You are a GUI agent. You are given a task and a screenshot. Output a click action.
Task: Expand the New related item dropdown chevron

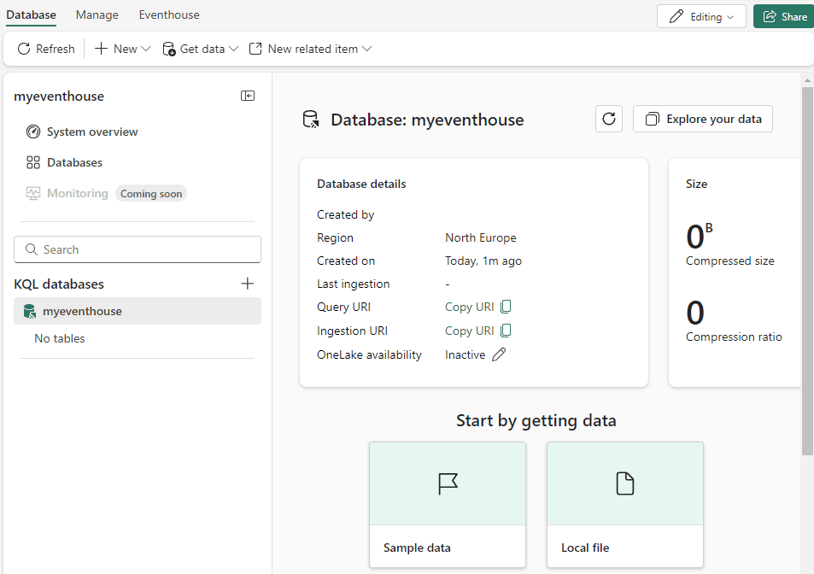pyautogui.click(x=367, y=49)
